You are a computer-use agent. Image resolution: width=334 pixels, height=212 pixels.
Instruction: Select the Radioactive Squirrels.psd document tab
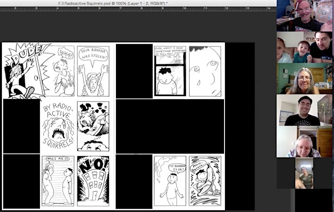click(x=113, y=3)
